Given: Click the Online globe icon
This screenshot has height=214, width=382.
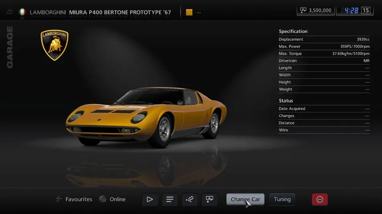Looking at the screenshot, I should [103, 199].
